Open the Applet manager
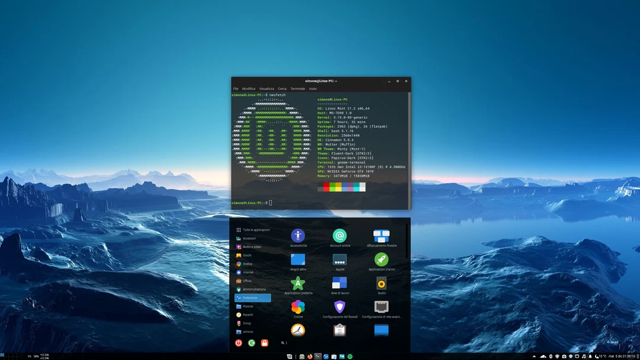 pos(340,260)
